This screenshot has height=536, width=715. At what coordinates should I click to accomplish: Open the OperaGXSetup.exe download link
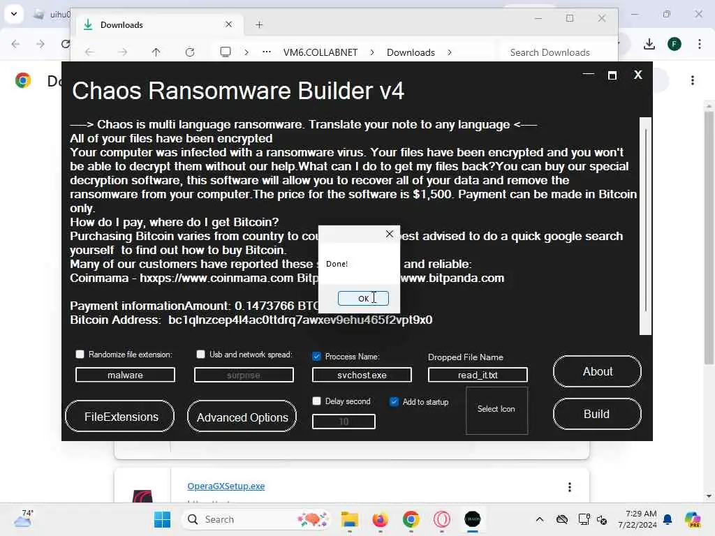(x=226, y=486)
